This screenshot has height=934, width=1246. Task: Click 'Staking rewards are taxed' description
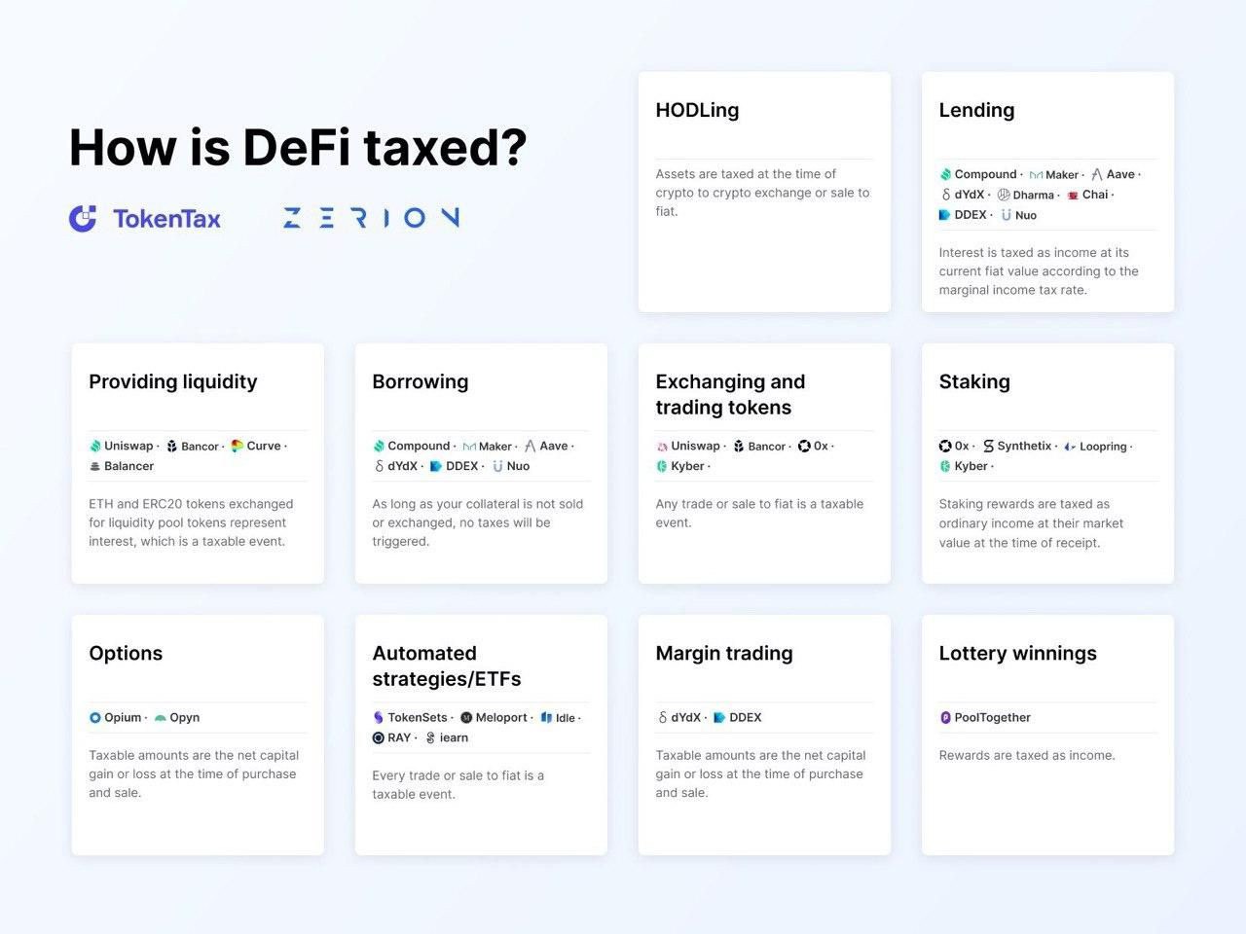pos(1031,523)
